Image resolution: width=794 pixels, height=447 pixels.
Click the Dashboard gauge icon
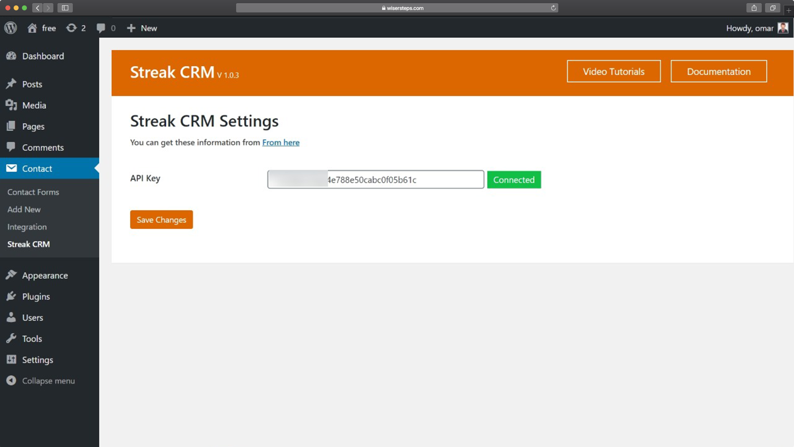(x=11, y=56)
